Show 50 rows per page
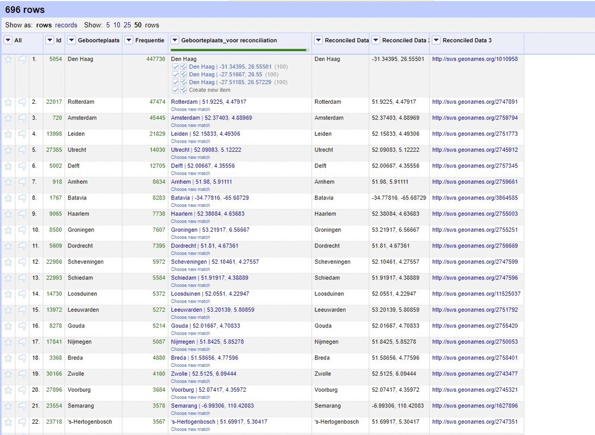Image resolution: width=595 pixels, height=435 pixels. pos(138,25)
